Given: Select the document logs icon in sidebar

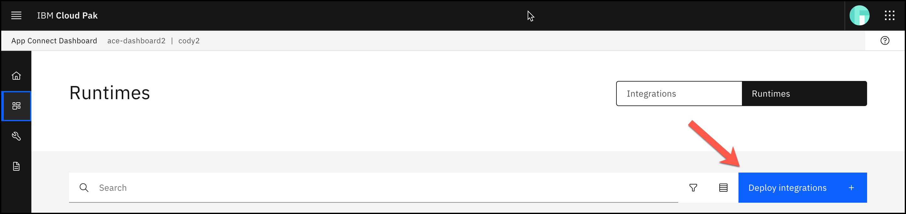Looking at the screenshot, I should (x=16, y=167).
